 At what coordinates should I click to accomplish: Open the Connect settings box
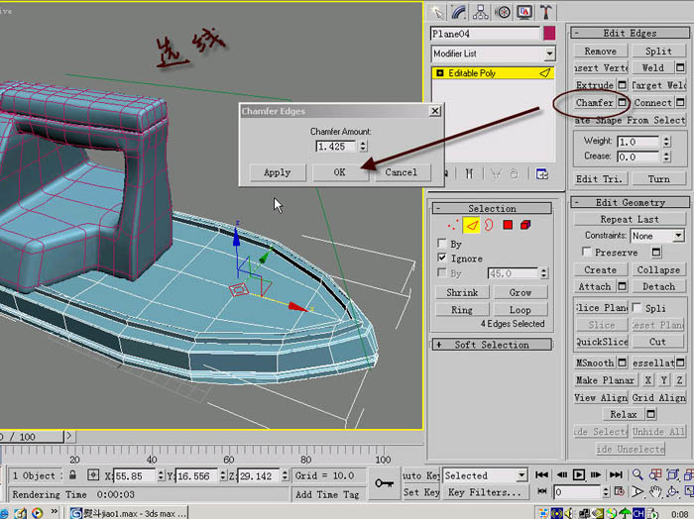pos(680,103)
